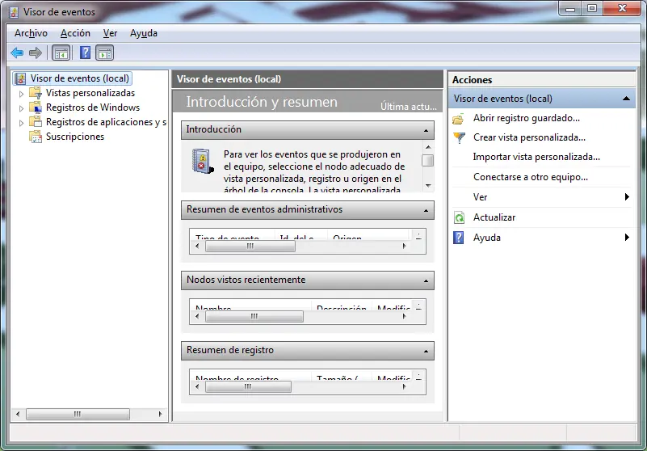The image size is (647, 451).
Task: Click Conectarse a otro equipo...
Action: [530, 177]
